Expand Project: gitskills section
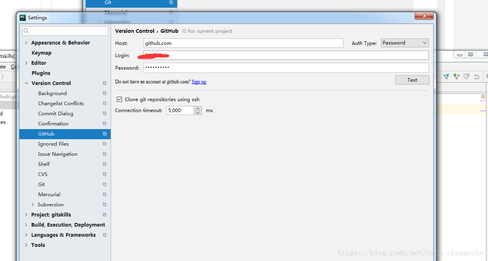The width and height of the screenshot is (488, 261). [26, 214]
